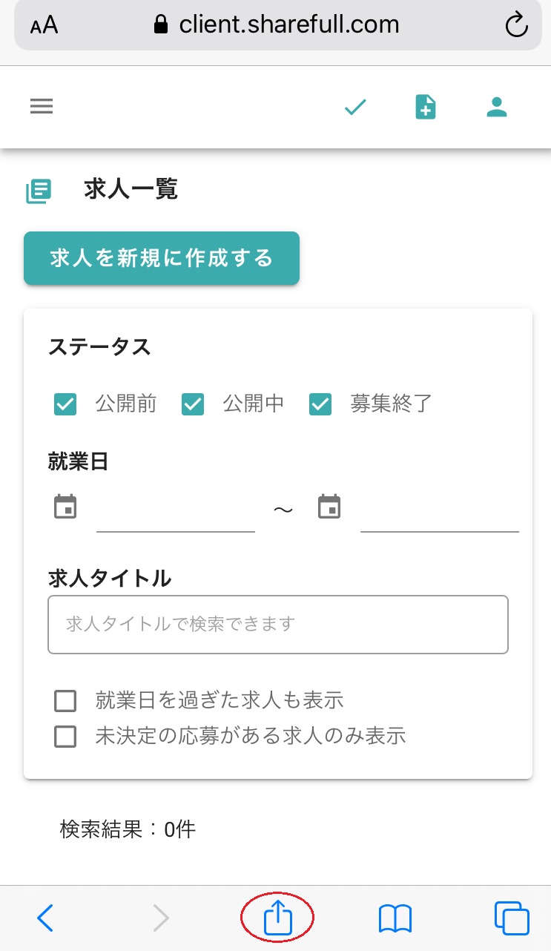Click the add new document icon

425,108
